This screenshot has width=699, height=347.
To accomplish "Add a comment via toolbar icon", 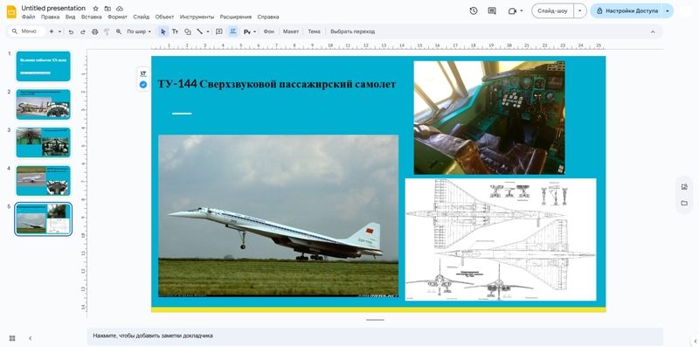I will point(219,31).
